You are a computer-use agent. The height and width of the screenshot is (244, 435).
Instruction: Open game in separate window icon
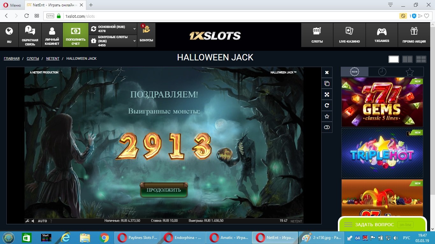click(x=327, y=84)
